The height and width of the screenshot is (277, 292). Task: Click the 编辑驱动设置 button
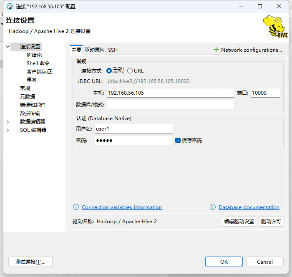tap(239, 221)
